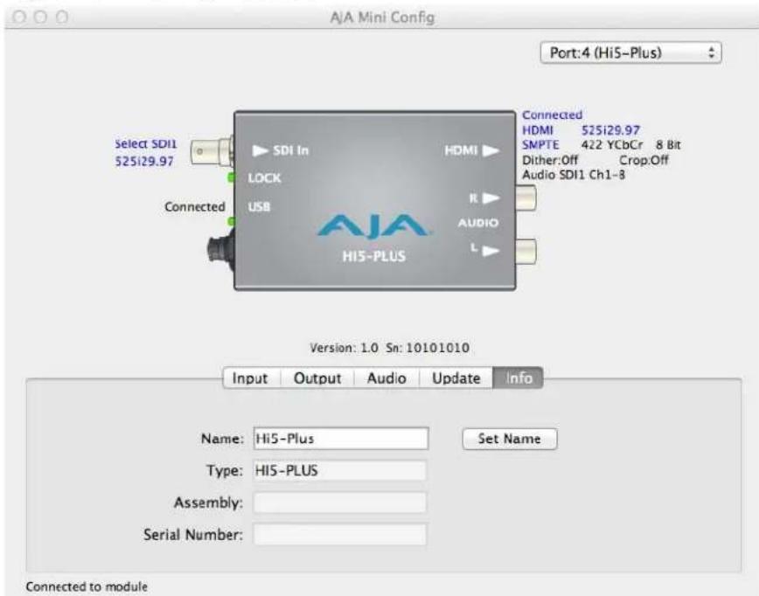Image resolution: width=759 pixels, height=596 pixels.
Task: Switch to the Output tab
Action: (317, 378)
